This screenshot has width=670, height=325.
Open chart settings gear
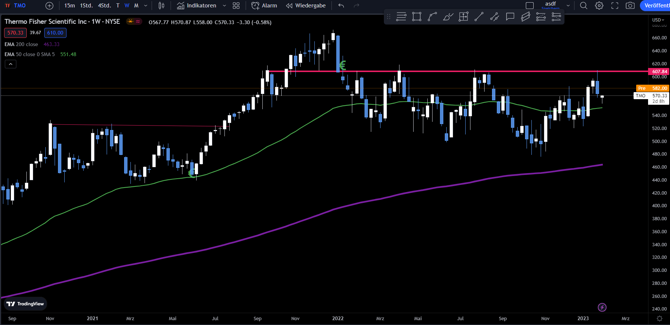click(x=599, y=6)
